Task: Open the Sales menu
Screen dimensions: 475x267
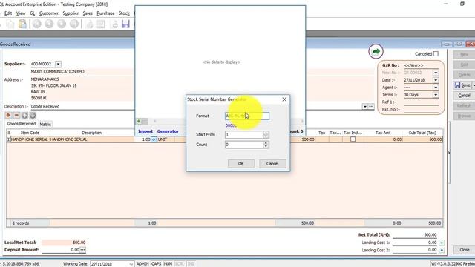Action: 88,13
